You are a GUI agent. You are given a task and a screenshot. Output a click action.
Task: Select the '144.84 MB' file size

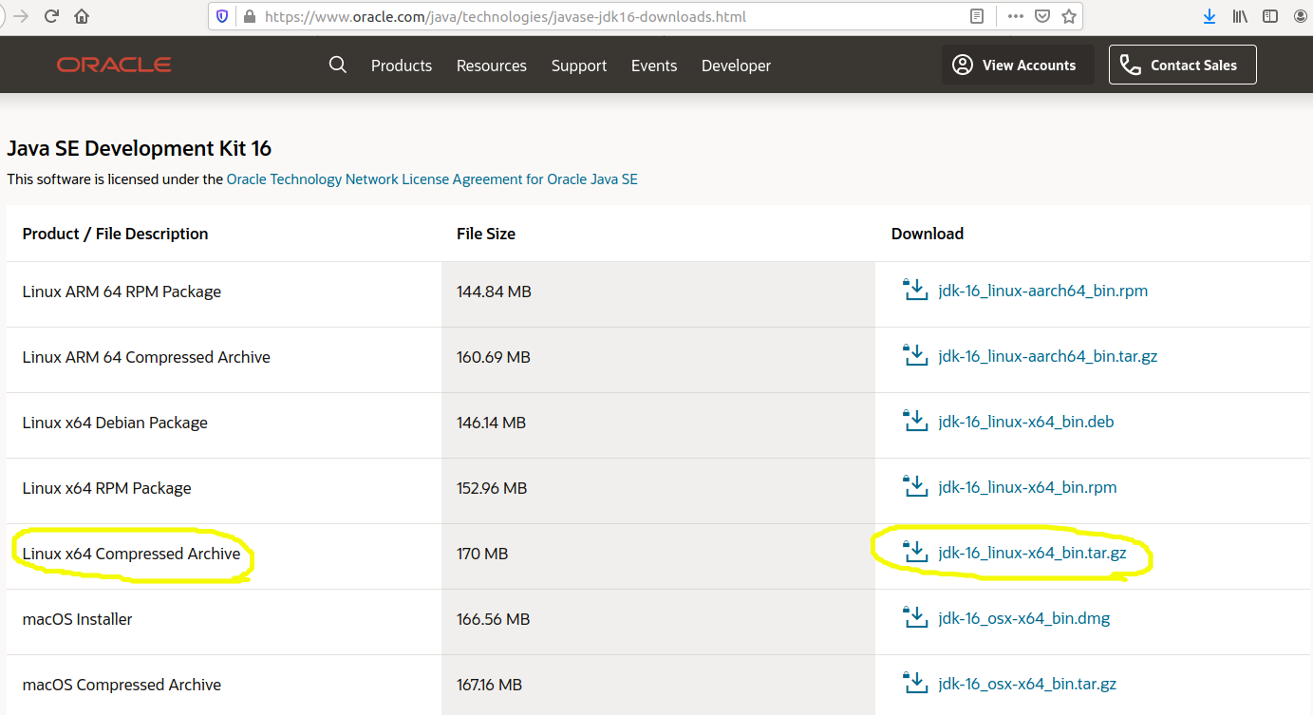pyautogui.click(x=494, y=292)
